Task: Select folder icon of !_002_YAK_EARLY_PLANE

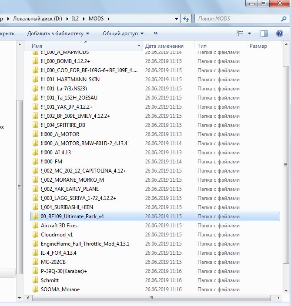Action: click(x=35, y=189)
